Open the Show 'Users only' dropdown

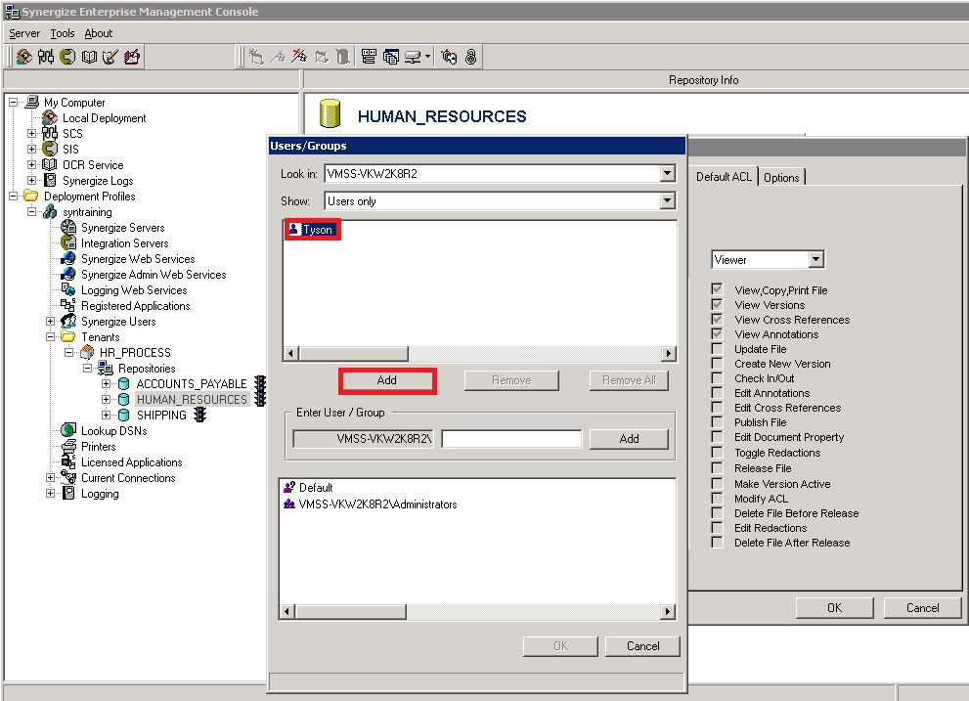click(668, 200)
